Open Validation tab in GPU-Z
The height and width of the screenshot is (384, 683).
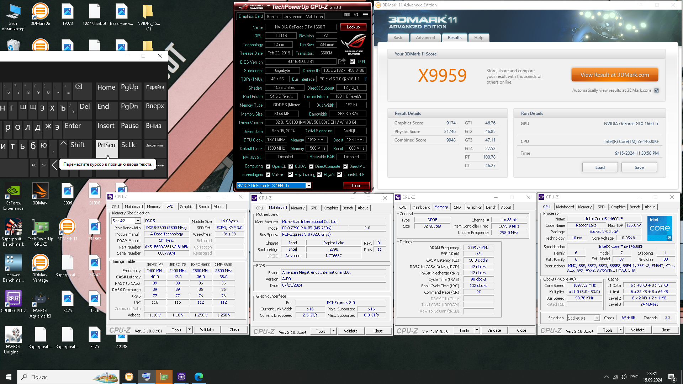pos(314,16)
